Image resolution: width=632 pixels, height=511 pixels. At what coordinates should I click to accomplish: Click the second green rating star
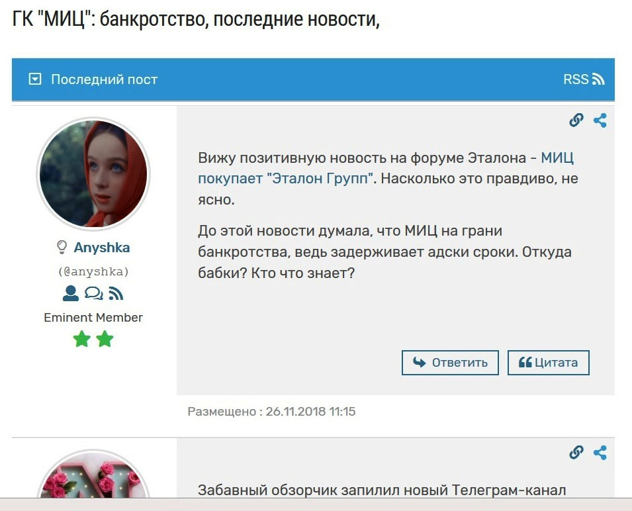[105, 339]
